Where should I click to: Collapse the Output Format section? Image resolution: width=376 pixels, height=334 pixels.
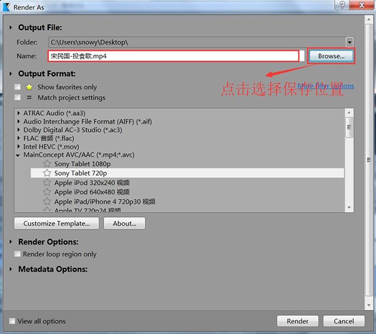coord(11,74)
